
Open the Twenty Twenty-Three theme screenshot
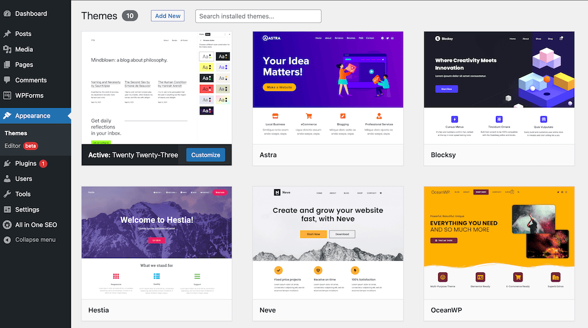coord(157,88)
